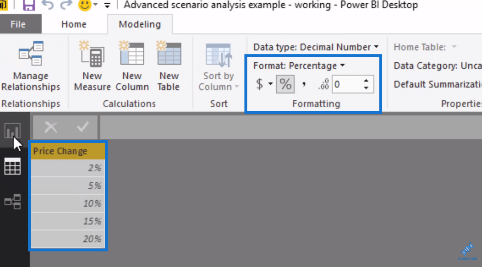The height and width of the screenshot is (267, 482).
Task: Open Sort by Column options
Action: pos(219,67)
